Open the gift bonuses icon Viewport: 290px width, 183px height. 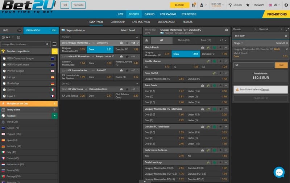pyautogui.click(x=194, y=5)
